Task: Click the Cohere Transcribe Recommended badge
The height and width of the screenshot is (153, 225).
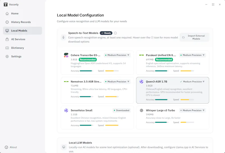Action: point(88,59)
